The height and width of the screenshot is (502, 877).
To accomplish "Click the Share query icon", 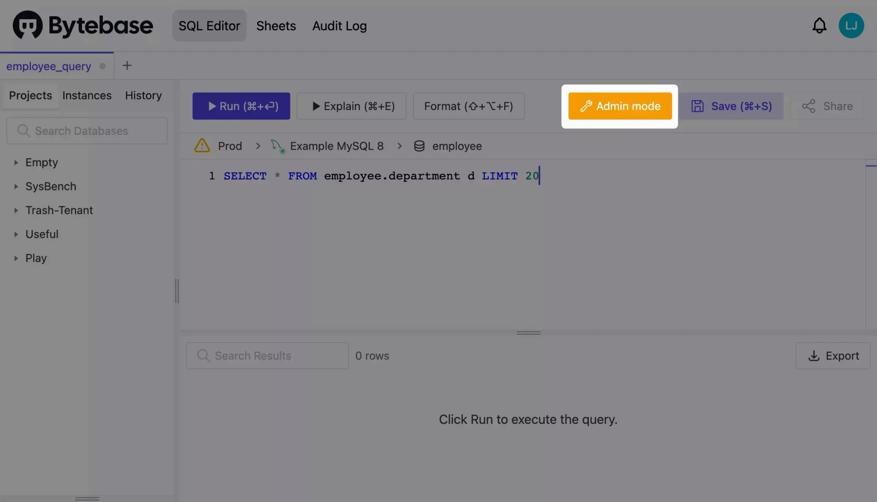I will (x=808, y=106).
